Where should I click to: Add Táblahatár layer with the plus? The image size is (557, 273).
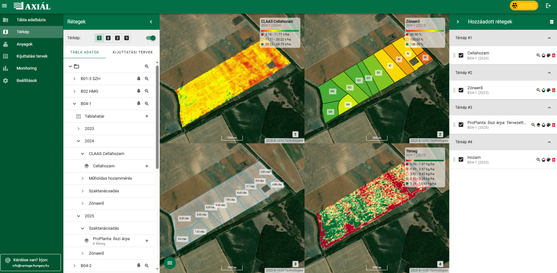click(147, 116)
